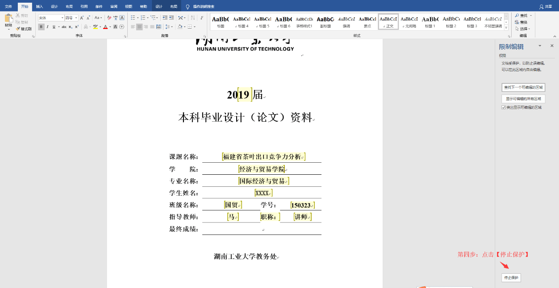The width and height of the screenshot is (559, 288).
Task: Click the Replace (替换) command
Action: click(x=521, y=22)
